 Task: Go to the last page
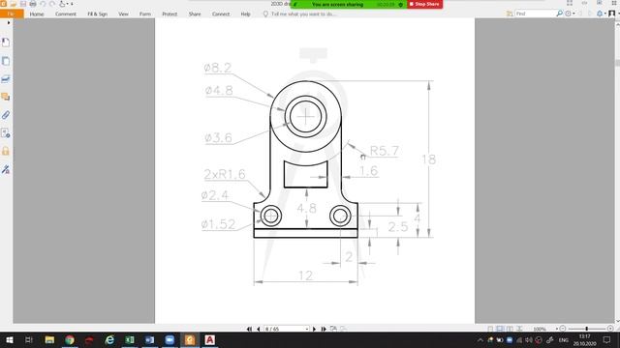pos(324,329)
